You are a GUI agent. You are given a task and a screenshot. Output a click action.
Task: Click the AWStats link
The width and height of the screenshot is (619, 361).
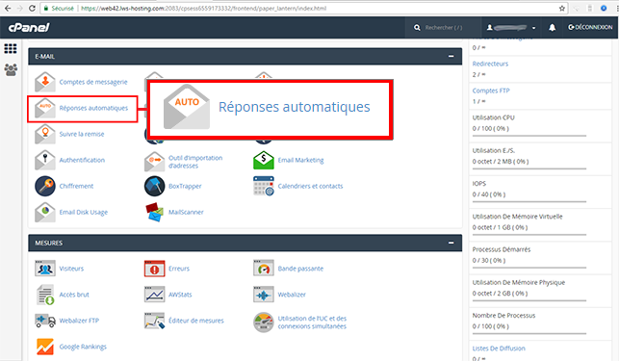click(180, 295)
